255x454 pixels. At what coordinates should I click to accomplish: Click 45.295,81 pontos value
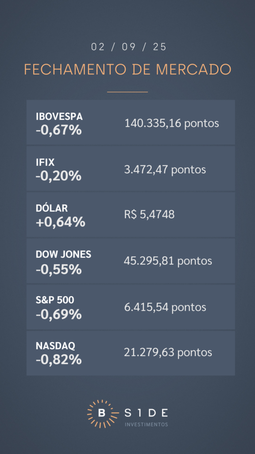click(168, 261)
